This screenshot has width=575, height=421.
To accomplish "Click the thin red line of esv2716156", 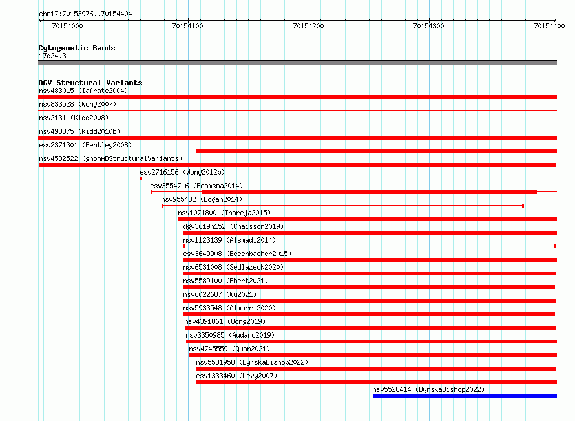I will pos(349,178).
